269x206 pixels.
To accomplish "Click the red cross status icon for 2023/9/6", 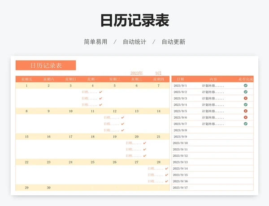I will pyautogui.click(x=246, y=117).
